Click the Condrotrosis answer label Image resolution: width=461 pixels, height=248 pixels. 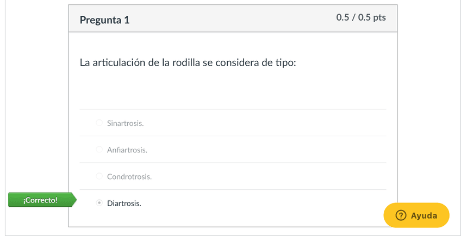coord(129,176)
